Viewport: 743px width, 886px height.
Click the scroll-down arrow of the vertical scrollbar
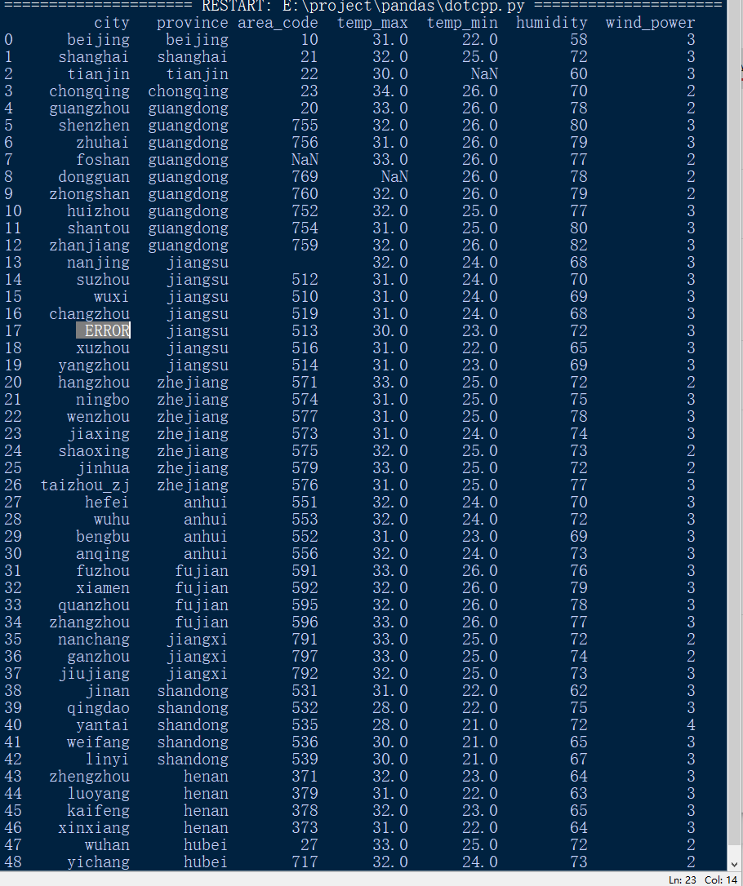[734, 865]
